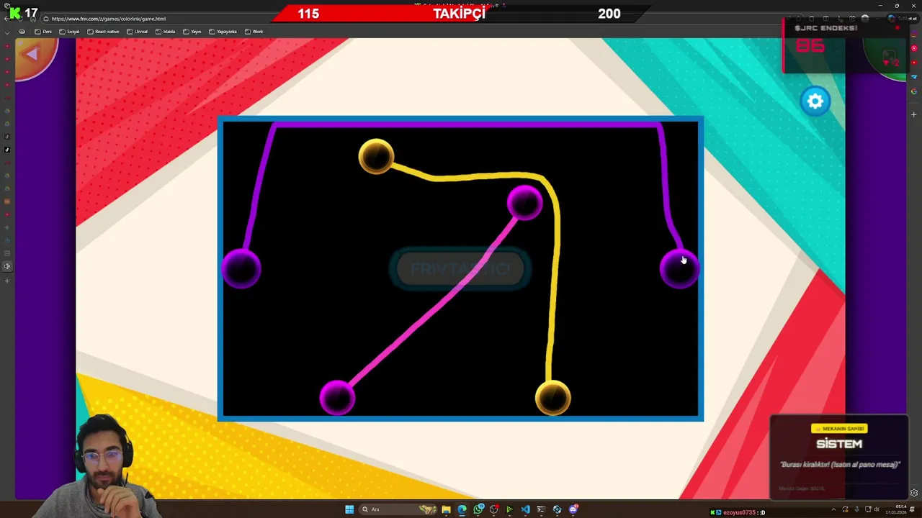
Task: Open the terminal app from the taskbar
Action: [541, 509]
